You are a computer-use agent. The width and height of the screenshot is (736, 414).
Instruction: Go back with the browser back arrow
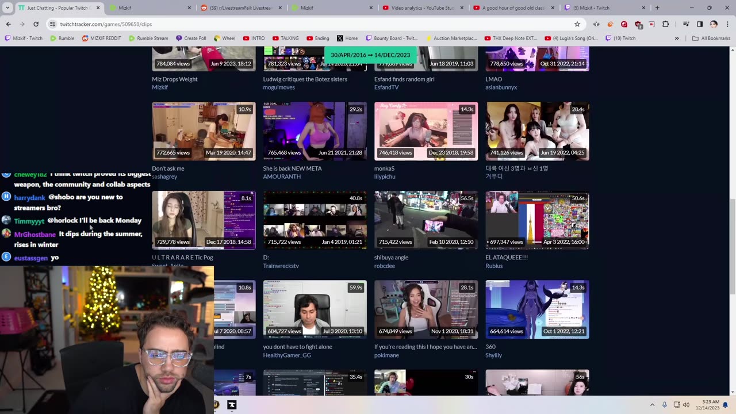pyautogui.click(x=8, y=24)
